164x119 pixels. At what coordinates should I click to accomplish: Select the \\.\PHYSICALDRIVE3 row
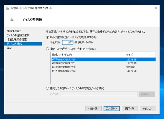104,71
